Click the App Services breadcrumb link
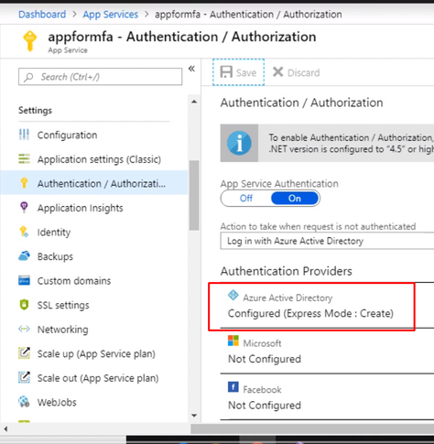The height and width of the screenshot is (444, 434). [x=111, y=15]
